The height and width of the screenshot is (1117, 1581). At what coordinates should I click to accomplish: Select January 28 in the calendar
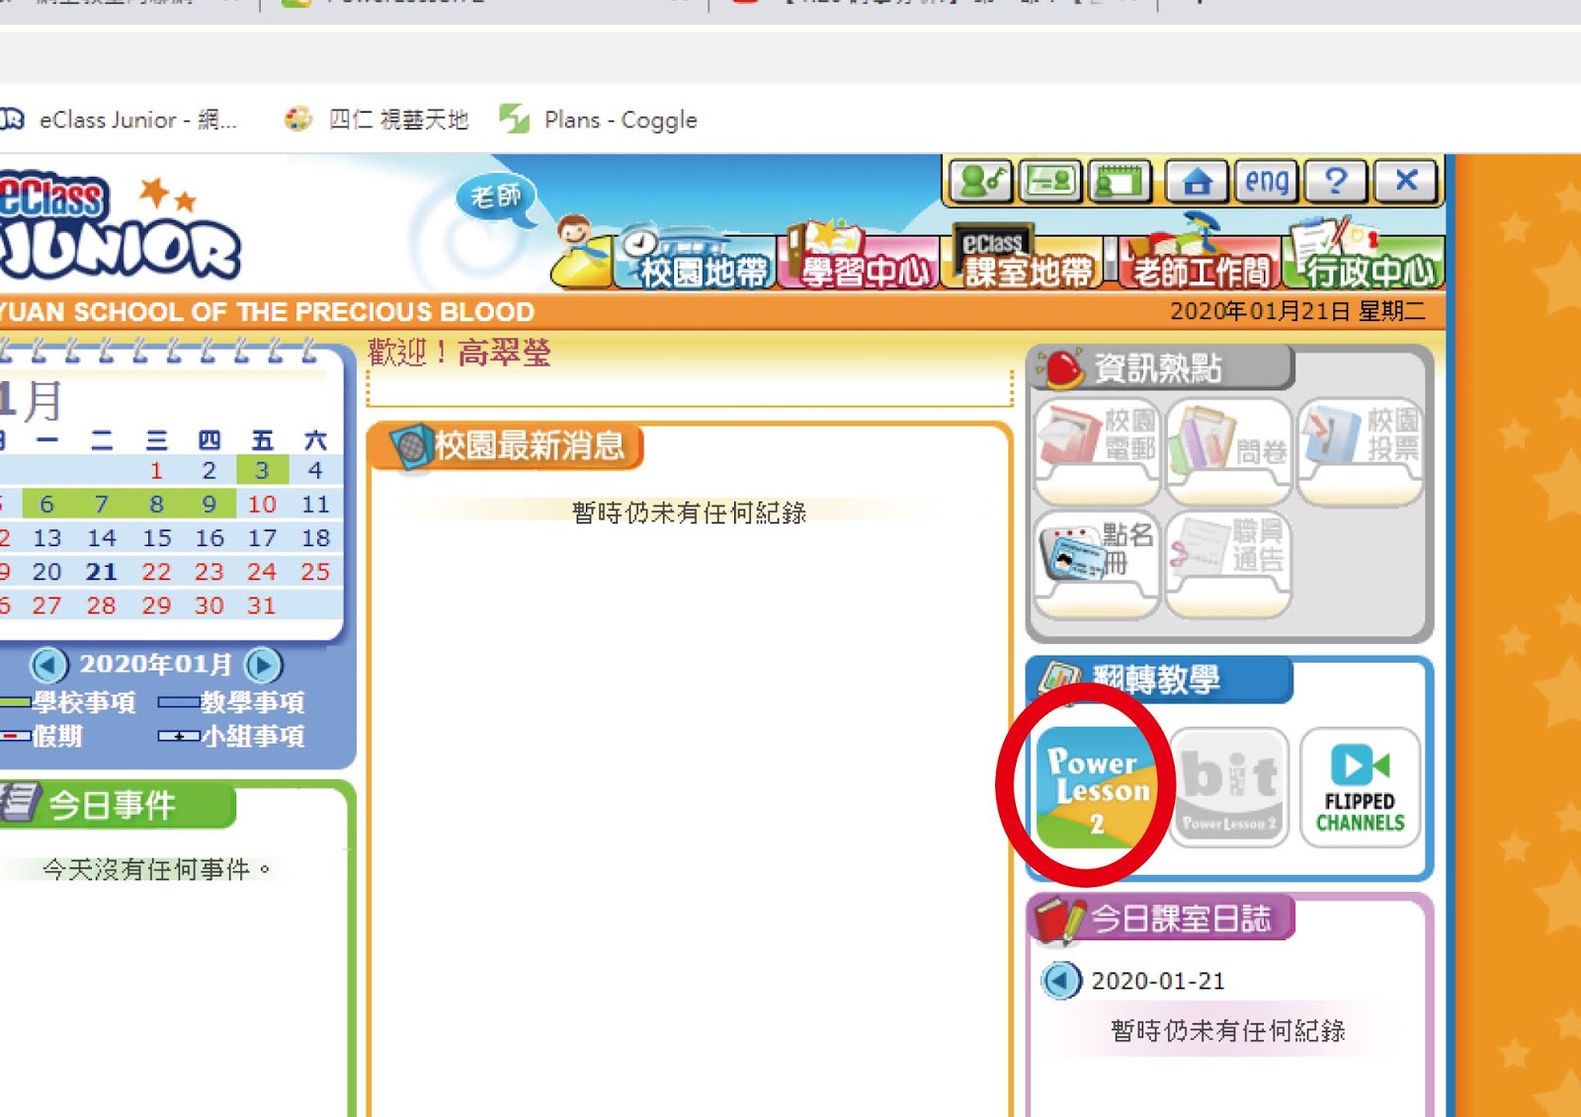click(x=101, y=605)
